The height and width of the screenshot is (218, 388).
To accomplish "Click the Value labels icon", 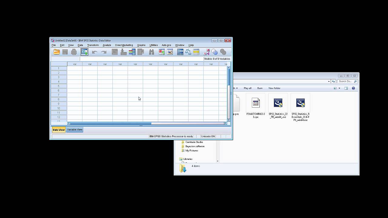I will coord(207,52).
